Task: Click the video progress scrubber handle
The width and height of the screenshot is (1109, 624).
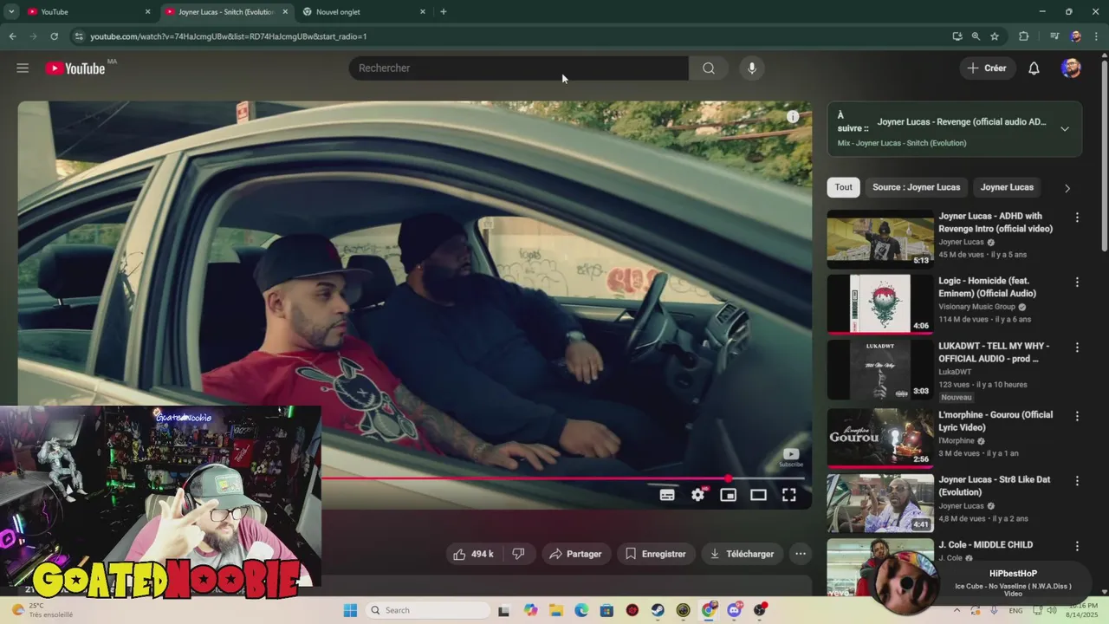Action: pyautogui.click(x=729, y=478)
